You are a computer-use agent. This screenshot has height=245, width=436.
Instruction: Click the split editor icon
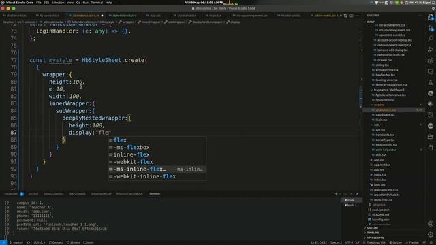(352, 16)
